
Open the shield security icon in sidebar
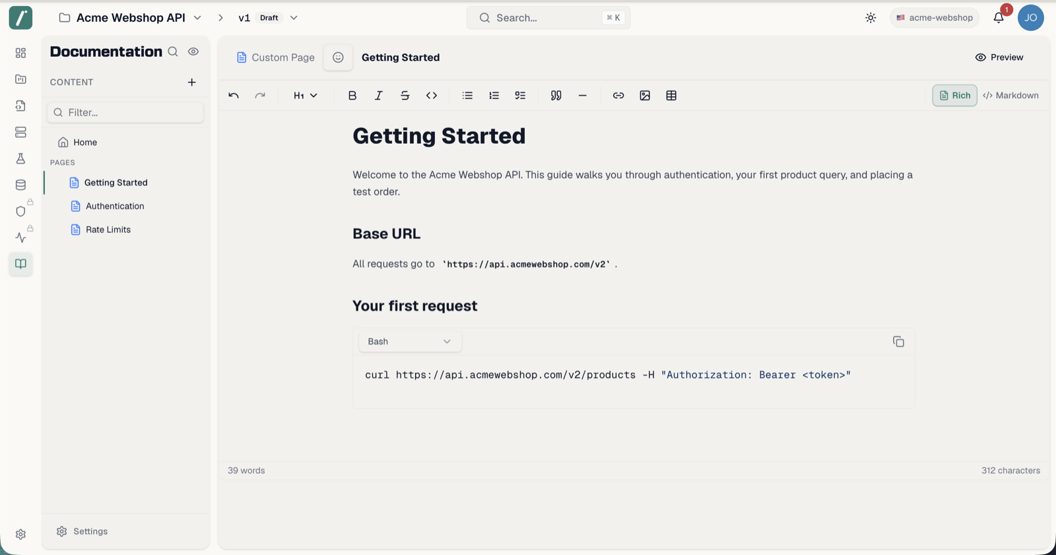20,211
